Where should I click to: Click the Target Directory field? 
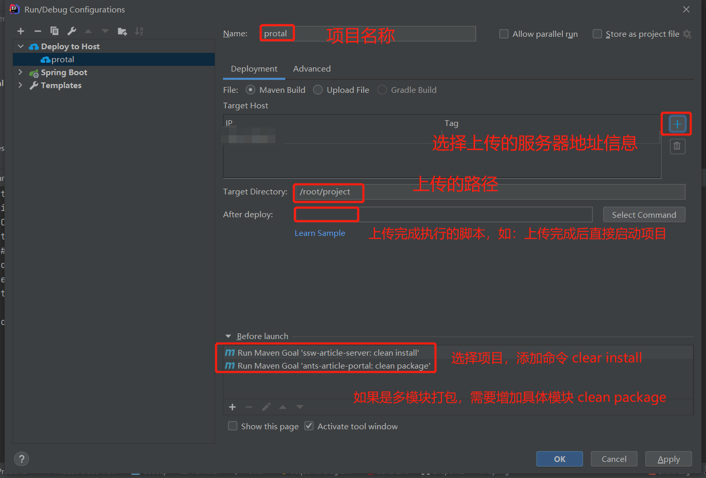pyautogui.click(x=490, y=192)
